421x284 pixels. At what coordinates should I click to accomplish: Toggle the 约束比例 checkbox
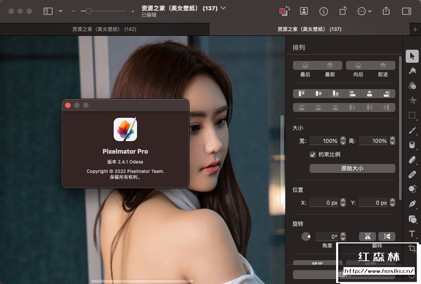tap(313, 155)
